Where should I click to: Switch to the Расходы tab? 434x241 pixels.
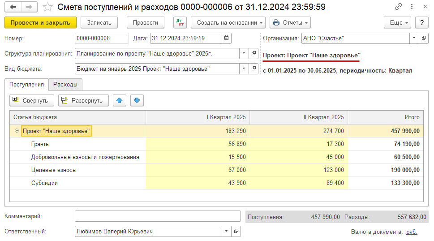(65, 84)
